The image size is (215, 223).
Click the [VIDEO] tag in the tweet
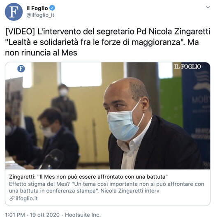(x=20, y=32)
